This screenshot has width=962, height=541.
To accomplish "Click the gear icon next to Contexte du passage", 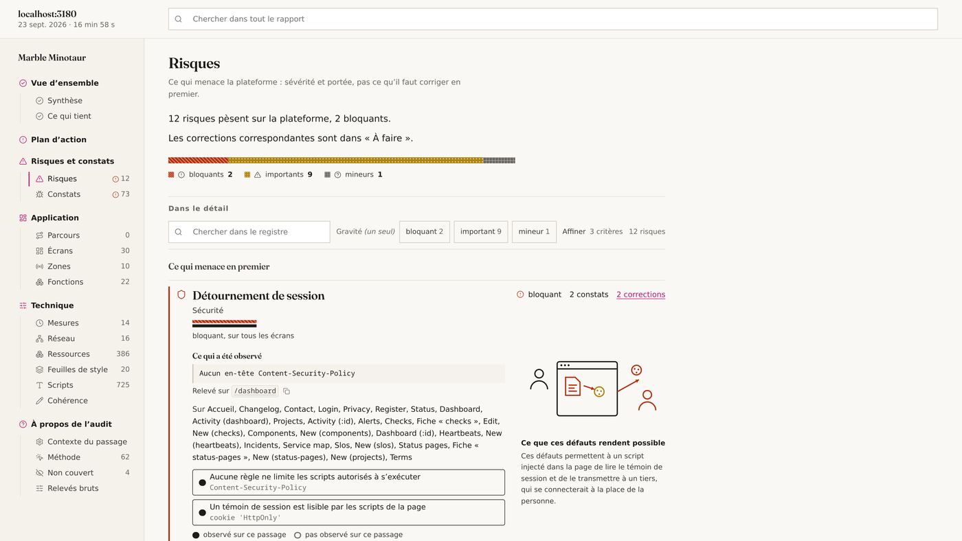I will [x=39, y=442].
